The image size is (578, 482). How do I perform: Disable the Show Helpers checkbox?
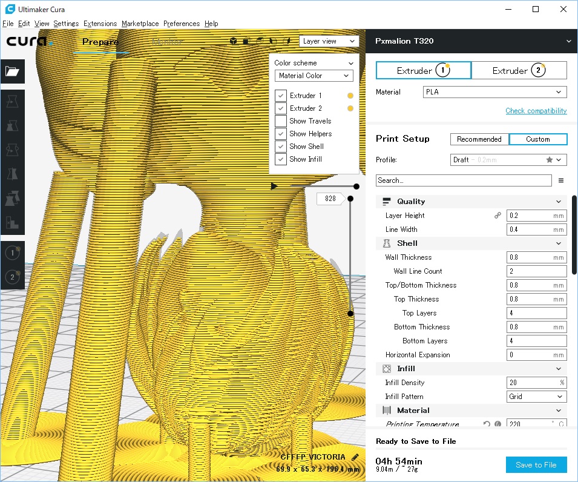pyautogui.click(x=281, y=134)
